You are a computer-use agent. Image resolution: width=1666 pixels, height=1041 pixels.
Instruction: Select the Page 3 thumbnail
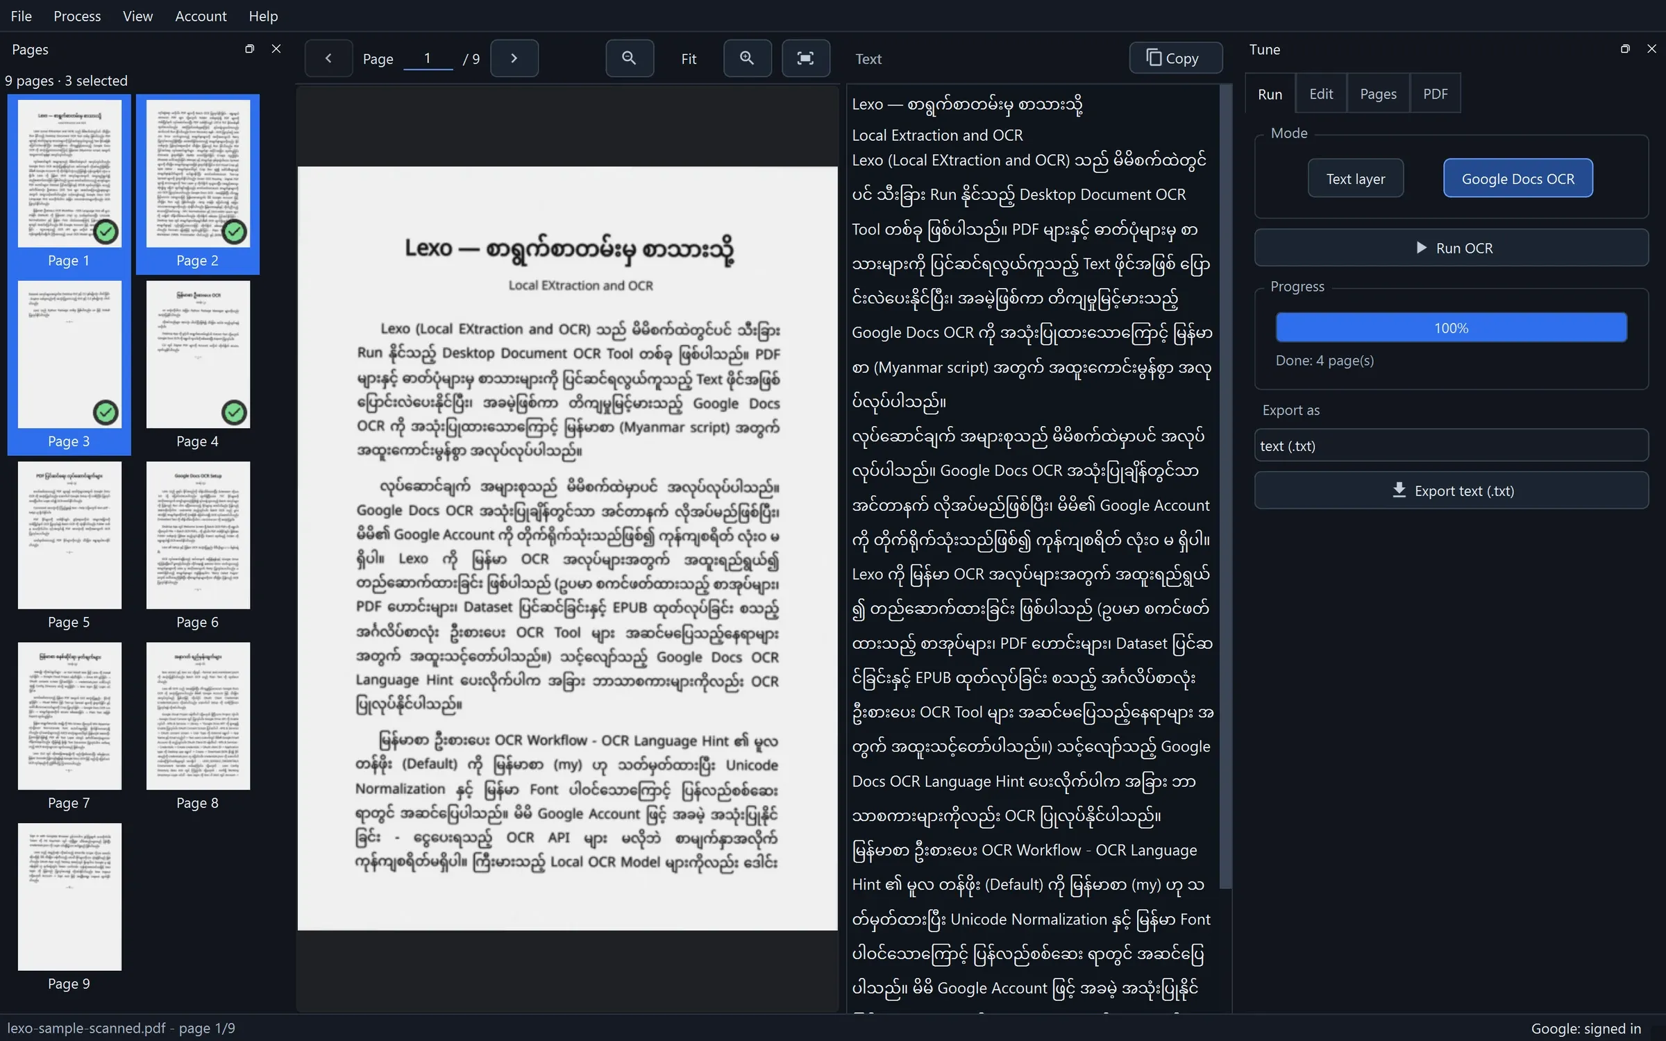[69, 365]
